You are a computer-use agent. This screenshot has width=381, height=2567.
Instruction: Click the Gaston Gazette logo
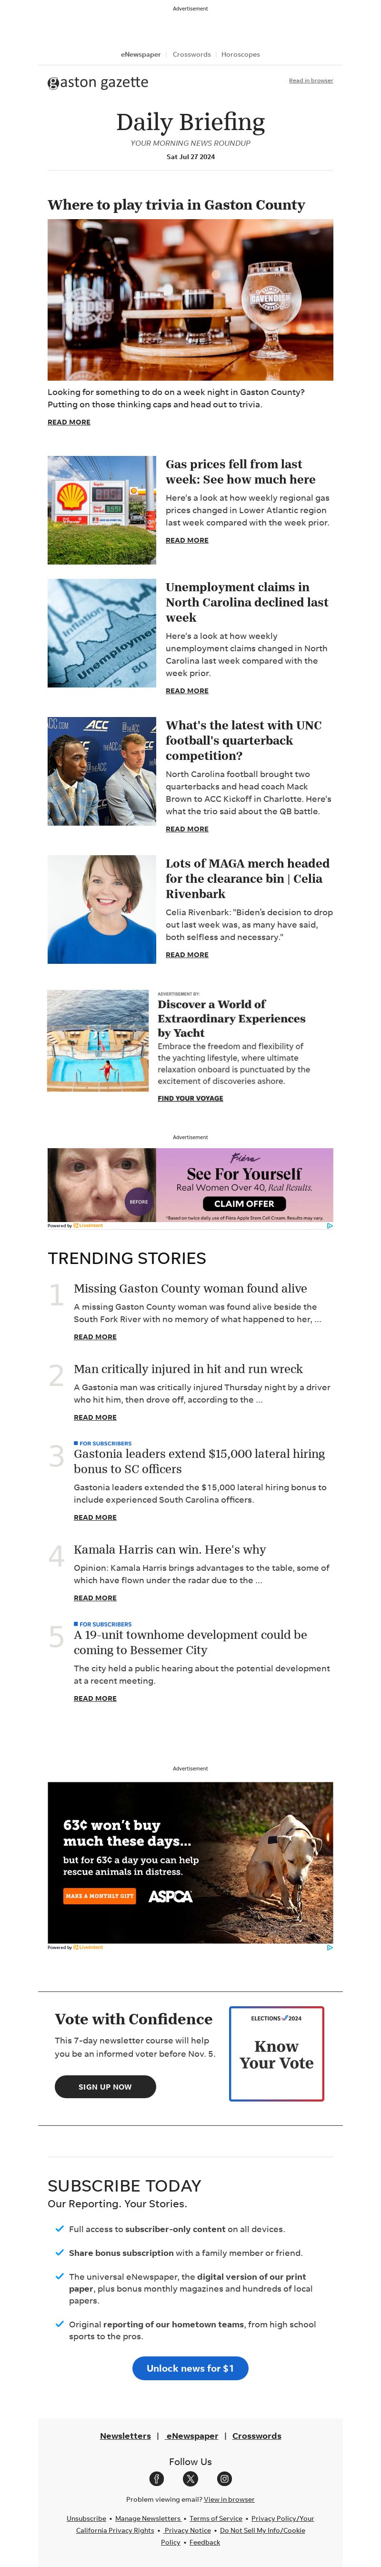(x=98, y=83)
